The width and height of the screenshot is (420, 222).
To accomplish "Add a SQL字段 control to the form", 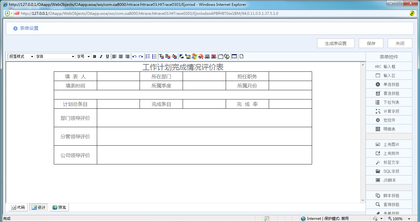I will coord(389,171).
